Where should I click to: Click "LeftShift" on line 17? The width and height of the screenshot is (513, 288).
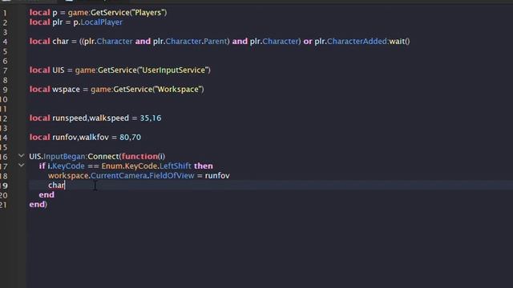[x=176, y=166]
